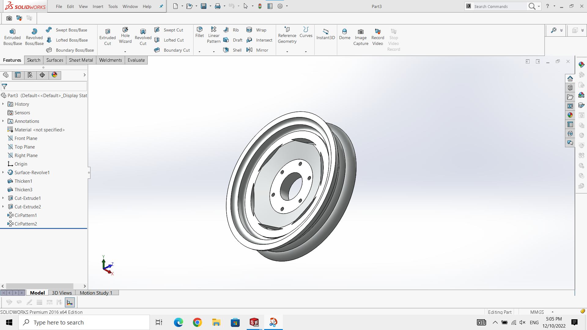Expand the Surface-Revolve1 feature

(3, 172)
